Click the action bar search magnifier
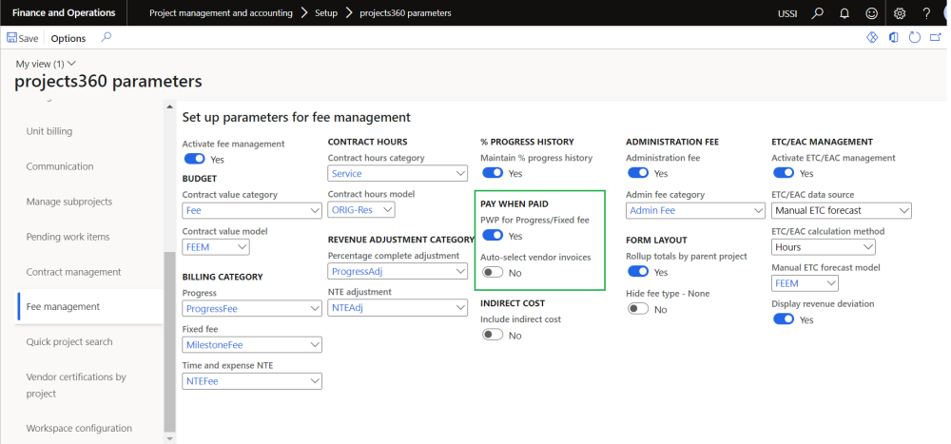 (106, 38)
